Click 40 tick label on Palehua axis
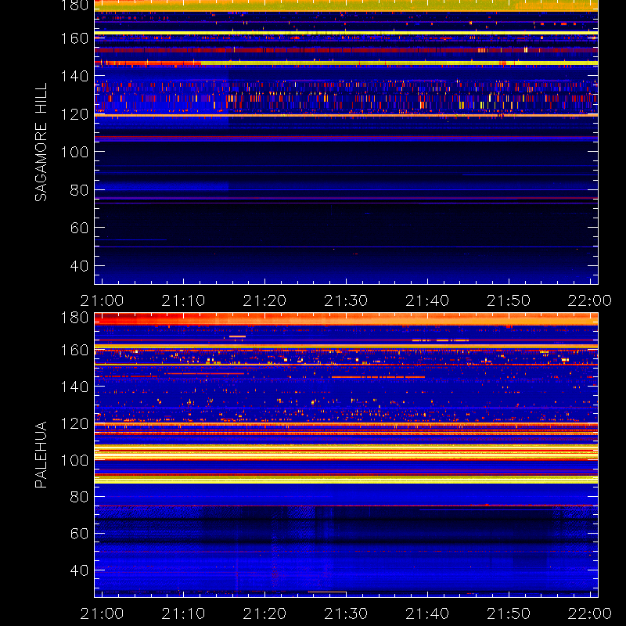This screenshot has width=626, height=626. pos(79,570)
